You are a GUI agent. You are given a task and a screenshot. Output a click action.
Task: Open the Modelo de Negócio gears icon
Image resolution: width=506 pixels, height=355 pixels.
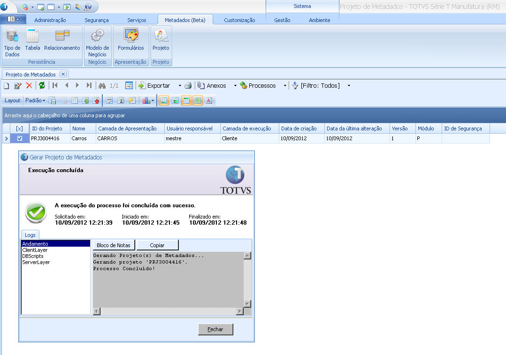click(x=98, y=43)
